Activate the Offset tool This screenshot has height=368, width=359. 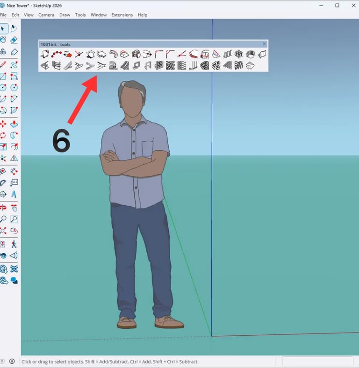[x=14, y=146]
